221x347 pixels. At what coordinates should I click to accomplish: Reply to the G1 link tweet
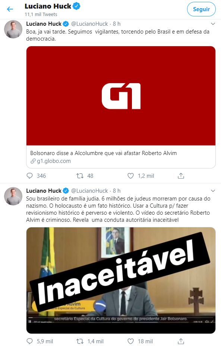coord(30,176)
